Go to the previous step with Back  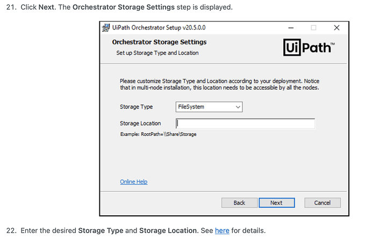[x=239, y=202]
